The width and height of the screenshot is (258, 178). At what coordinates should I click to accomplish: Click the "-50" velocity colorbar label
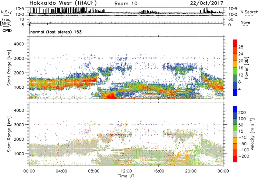243,144
